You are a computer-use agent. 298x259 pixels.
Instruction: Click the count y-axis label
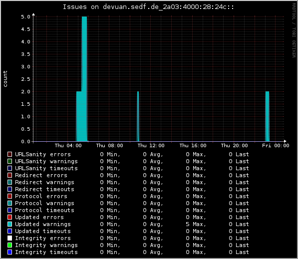5,79
